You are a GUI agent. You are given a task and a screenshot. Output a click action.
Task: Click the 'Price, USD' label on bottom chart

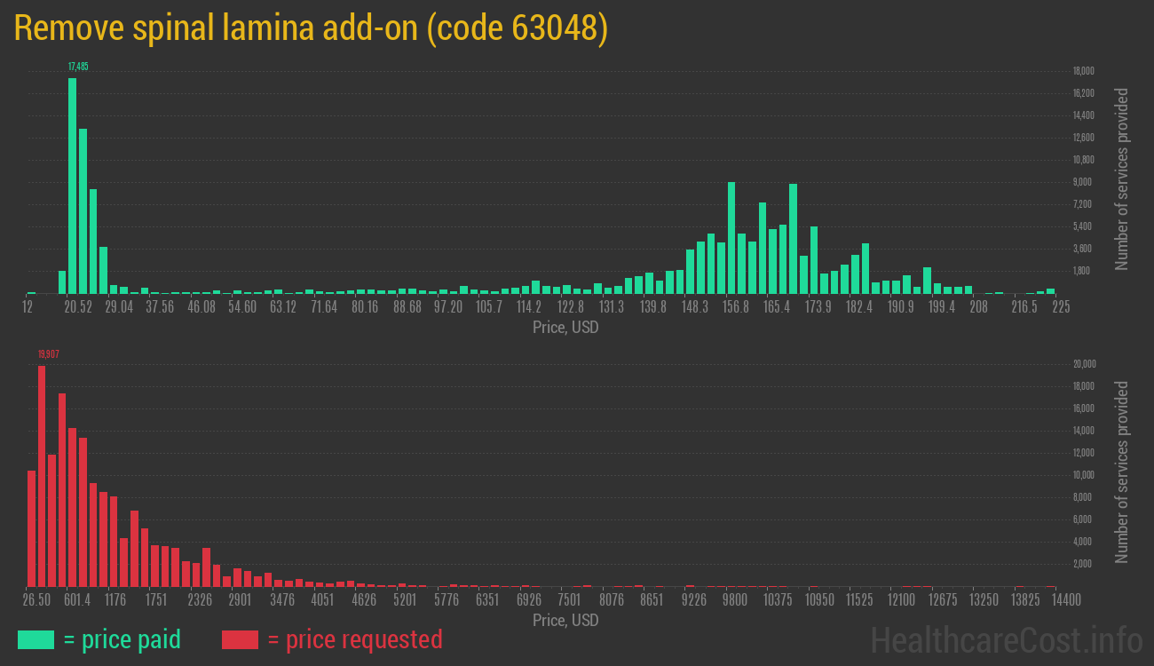[x=565, y=620]
